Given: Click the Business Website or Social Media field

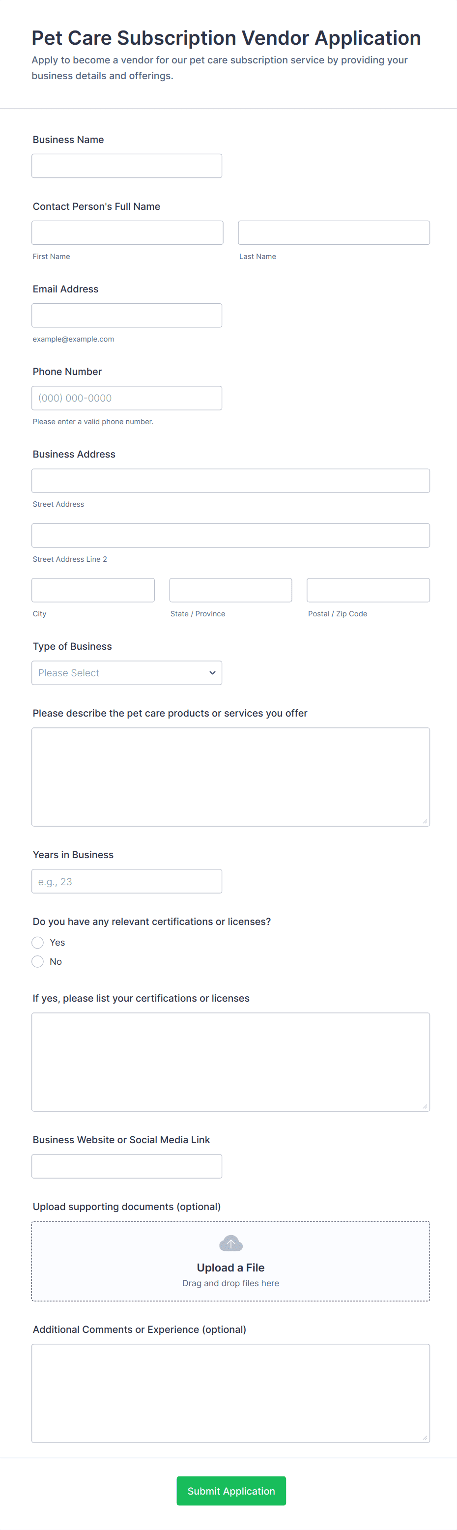Looking at the screenshot, I should [126, 1166].
